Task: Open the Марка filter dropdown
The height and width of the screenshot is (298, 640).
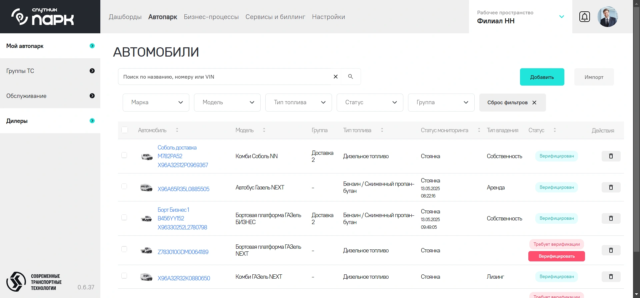Action: [156, 103]
